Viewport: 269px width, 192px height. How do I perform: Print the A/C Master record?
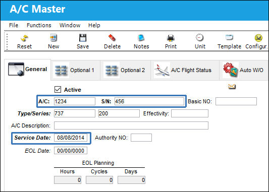(x=171, y=38)
